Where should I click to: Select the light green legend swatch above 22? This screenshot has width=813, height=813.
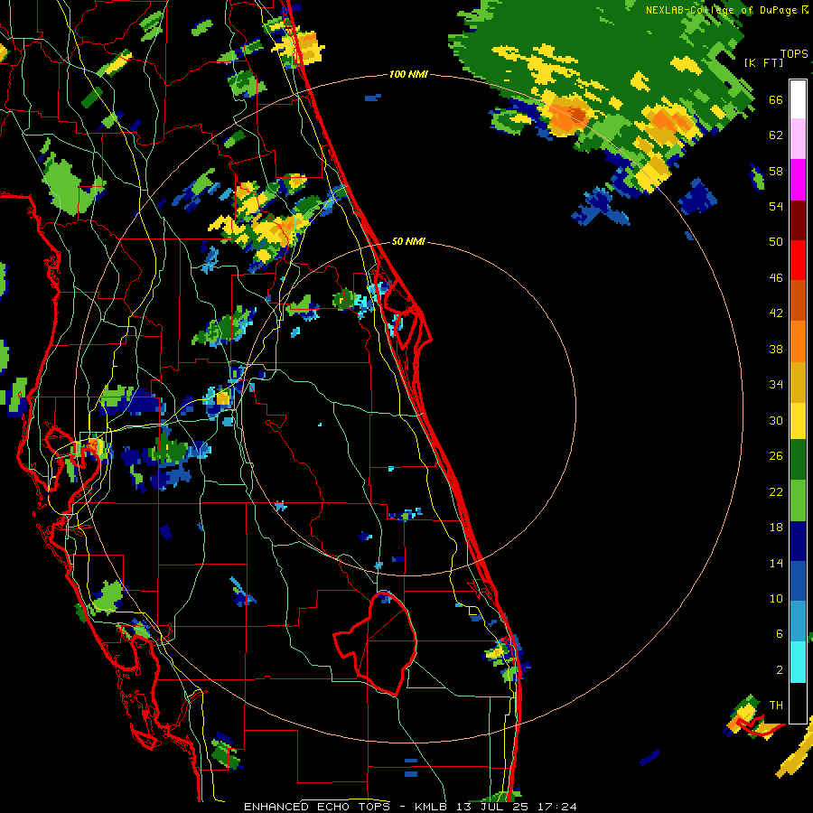798,500
